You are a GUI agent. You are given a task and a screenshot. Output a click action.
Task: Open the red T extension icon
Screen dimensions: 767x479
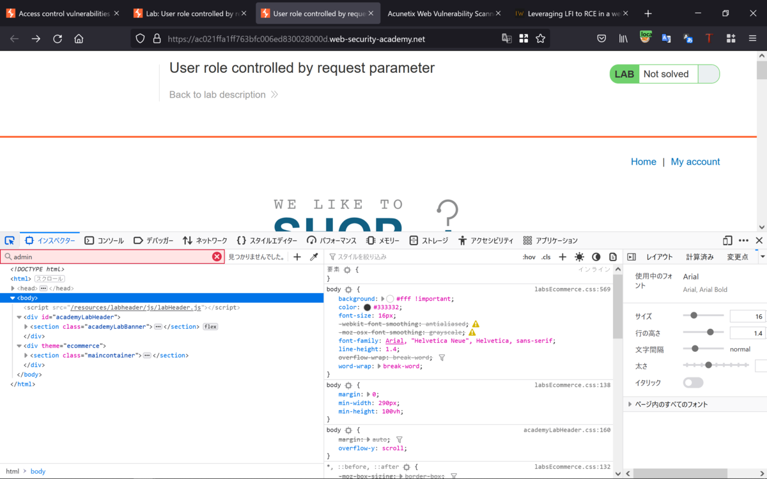click(x=709, y=39)
